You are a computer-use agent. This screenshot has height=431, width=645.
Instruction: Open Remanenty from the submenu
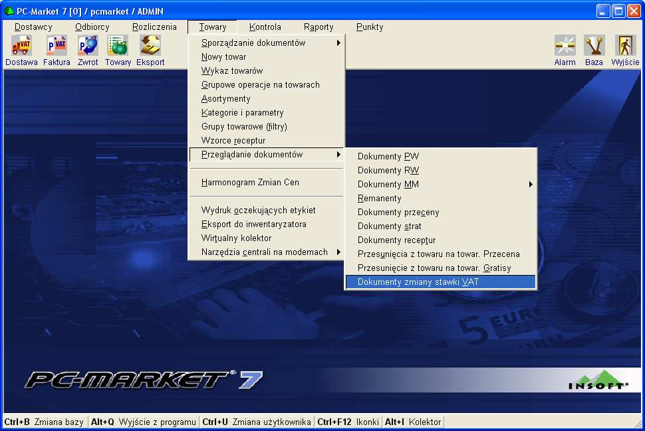pyautogui.click(x=441, y=199)
